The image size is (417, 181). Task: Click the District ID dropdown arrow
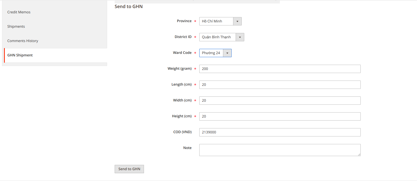[240, 37]
